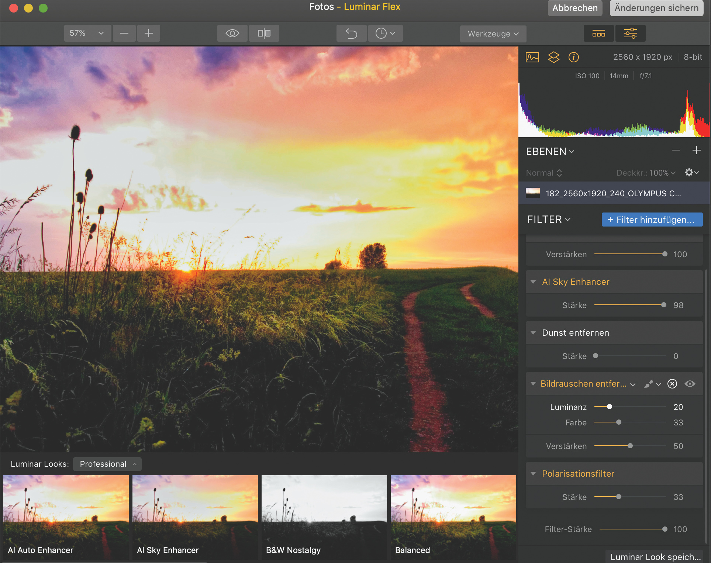Screen dimensions: 711x563
Task: Open the Professional looks category menu
Action: 107,464
